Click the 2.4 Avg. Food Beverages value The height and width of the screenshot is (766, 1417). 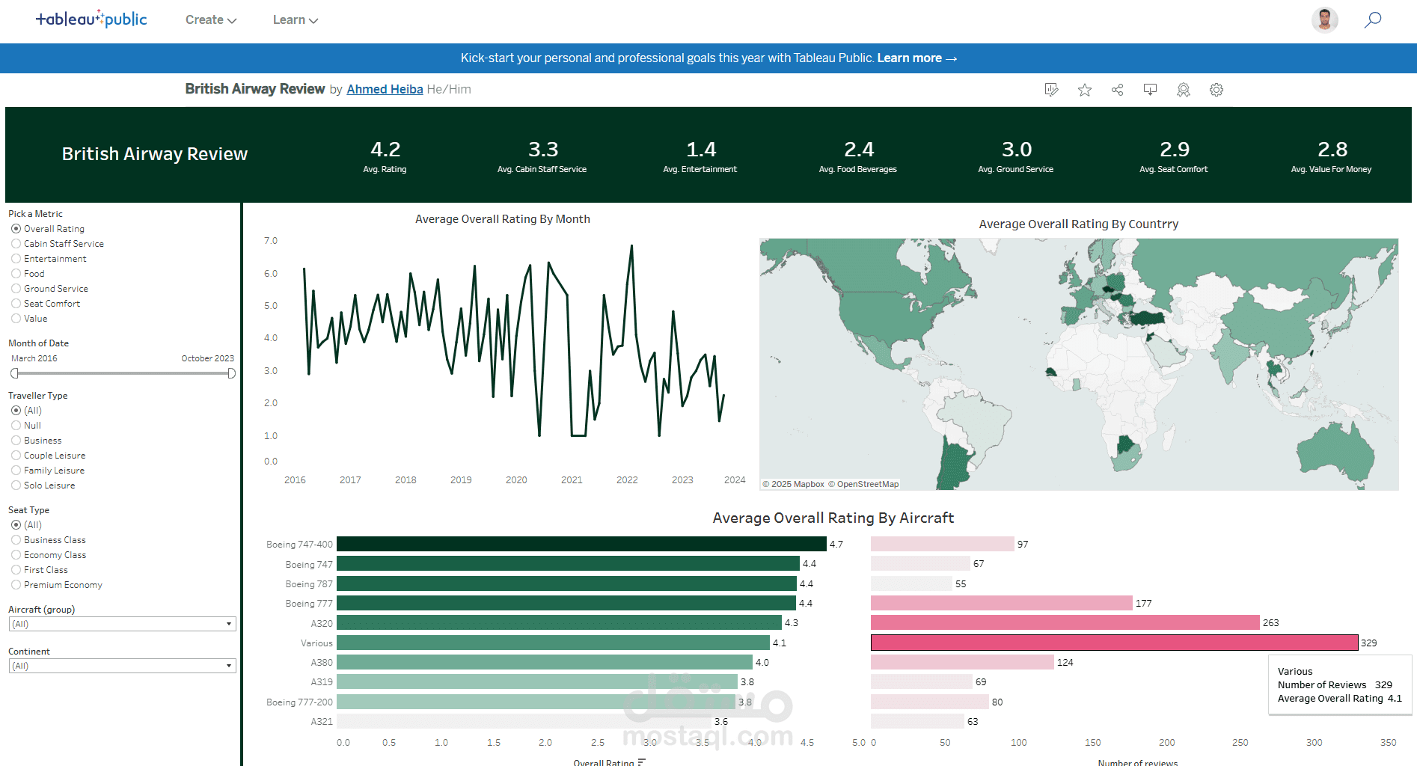(859, 150)
